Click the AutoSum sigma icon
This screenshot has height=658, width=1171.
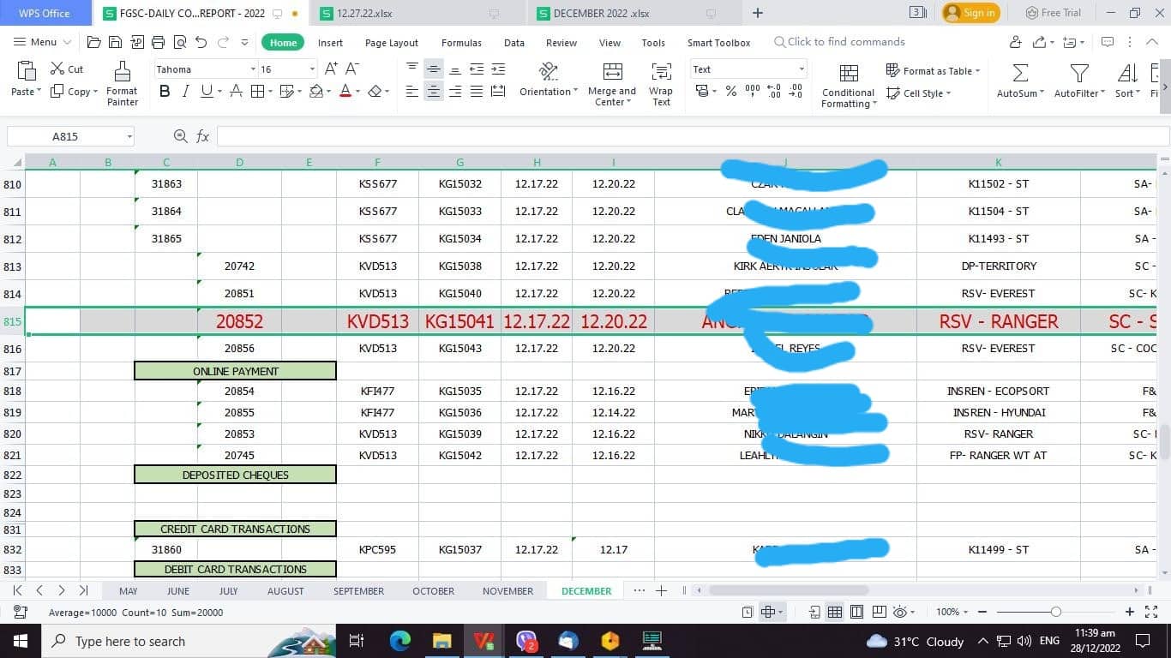click(1020, 72)
